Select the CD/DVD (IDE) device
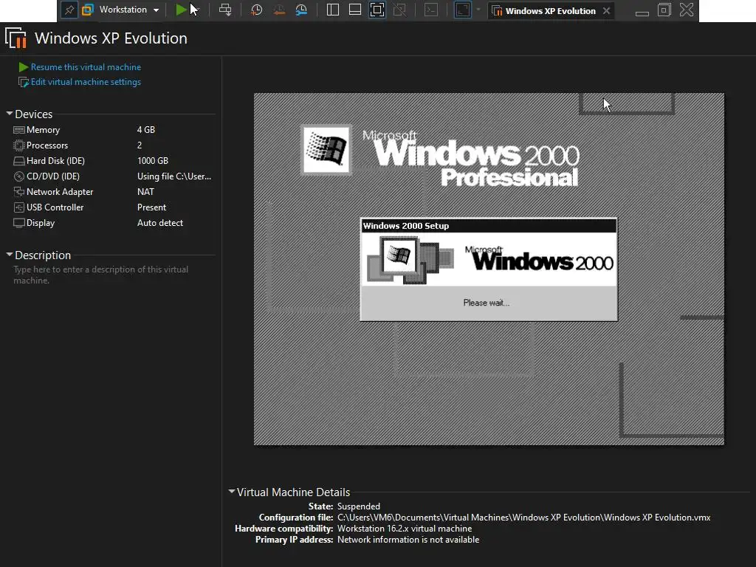The height and width of the screenshot is (567, 756). coord(112,176)
